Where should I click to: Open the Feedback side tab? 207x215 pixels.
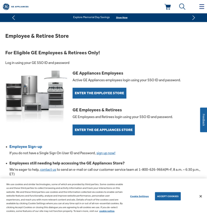pos(204,120)
